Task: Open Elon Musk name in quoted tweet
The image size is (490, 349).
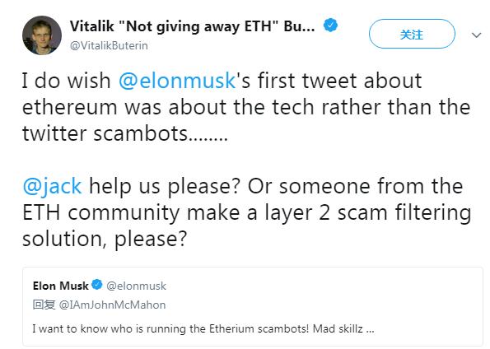Action: click(61, 286)
